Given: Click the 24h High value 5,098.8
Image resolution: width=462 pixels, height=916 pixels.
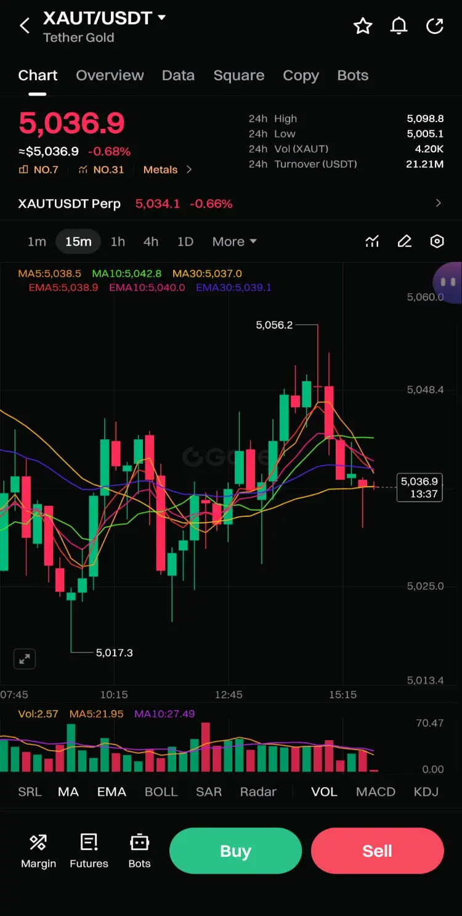Looking at the screenshot, I should 425,118.
